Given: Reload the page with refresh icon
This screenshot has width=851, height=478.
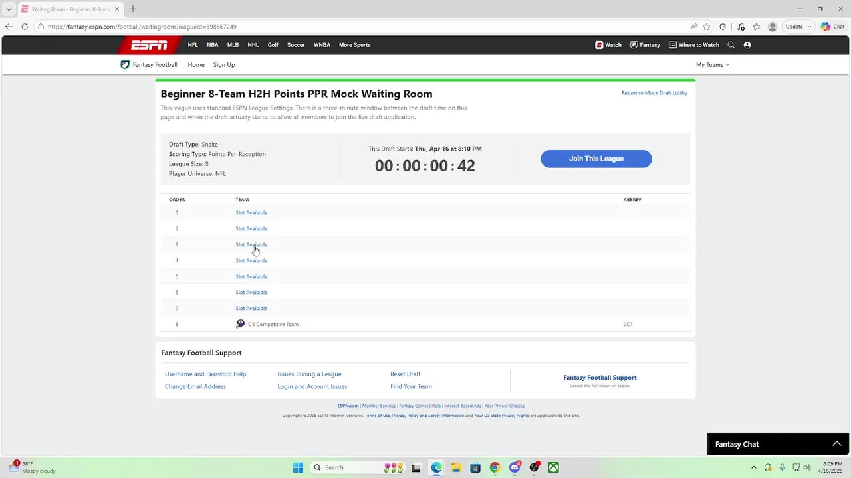Looking at the screenshot, I should (25, 27).
